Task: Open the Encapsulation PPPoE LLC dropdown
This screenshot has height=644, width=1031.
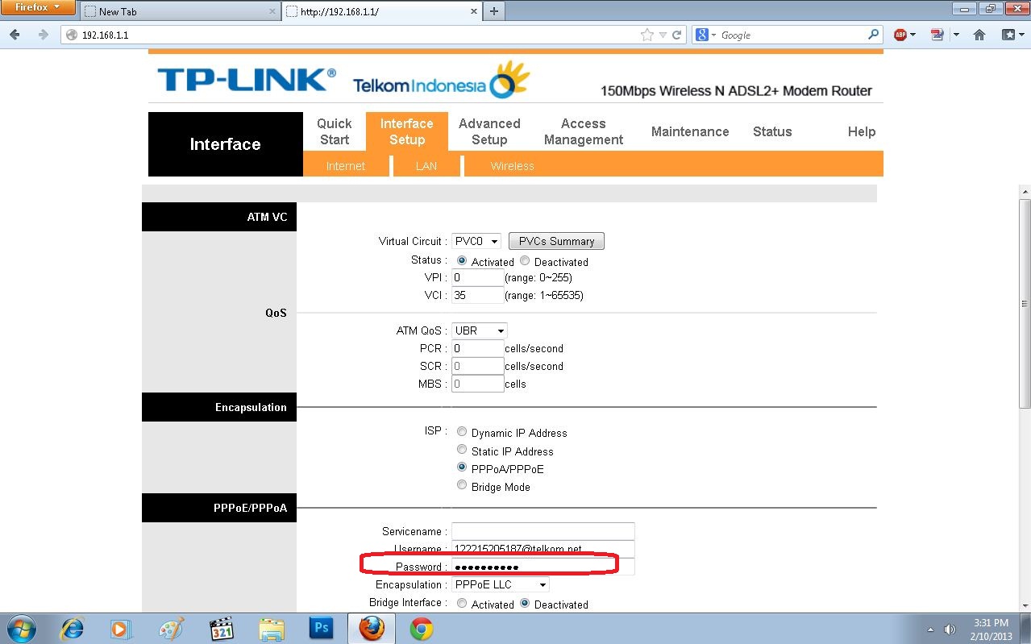Action: click(x=501, y=584)
